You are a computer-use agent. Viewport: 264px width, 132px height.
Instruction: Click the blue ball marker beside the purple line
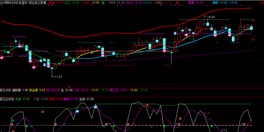pos(175,33)
